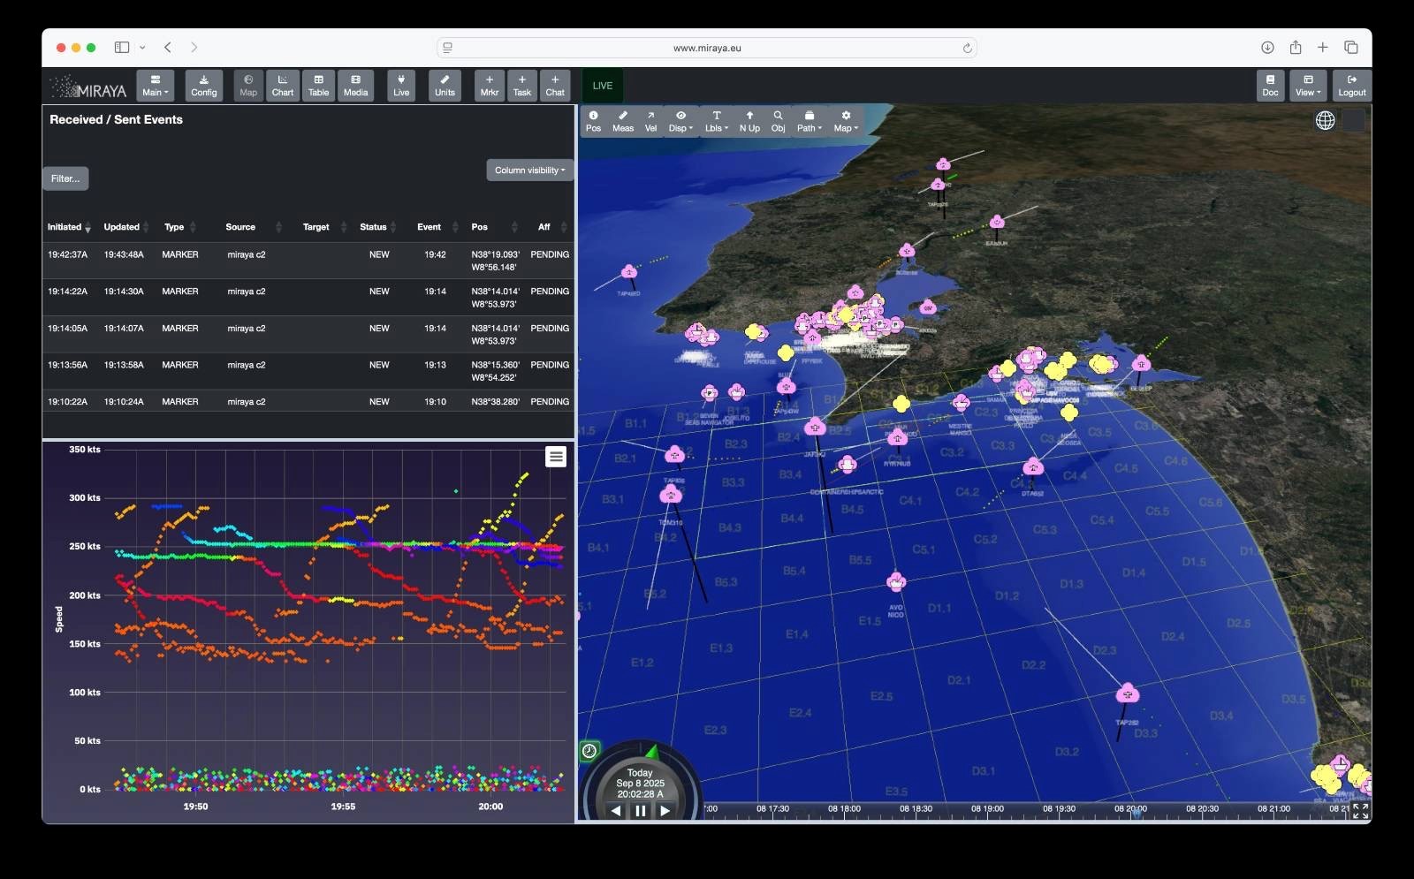Viewport: 1414px width, 879px height.
Task: Go forward in the browser
Action: point(194,48)
